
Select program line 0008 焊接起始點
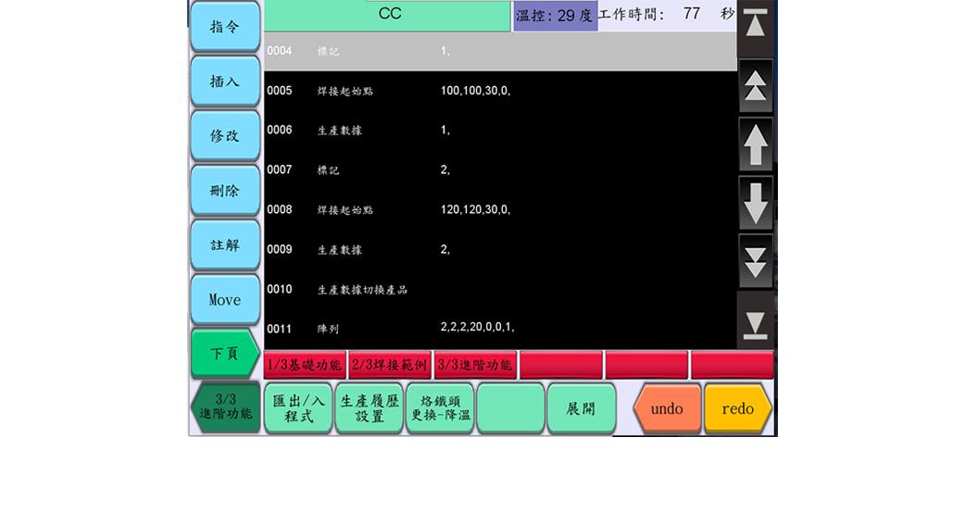click(500, 210)
